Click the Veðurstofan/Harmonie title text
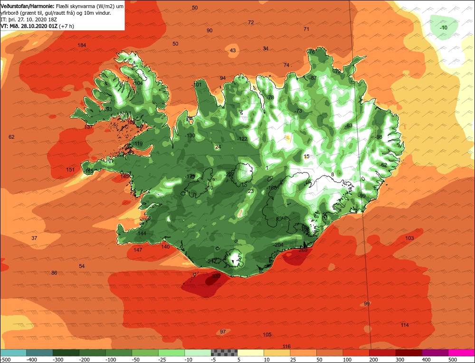 click(27, 6)
